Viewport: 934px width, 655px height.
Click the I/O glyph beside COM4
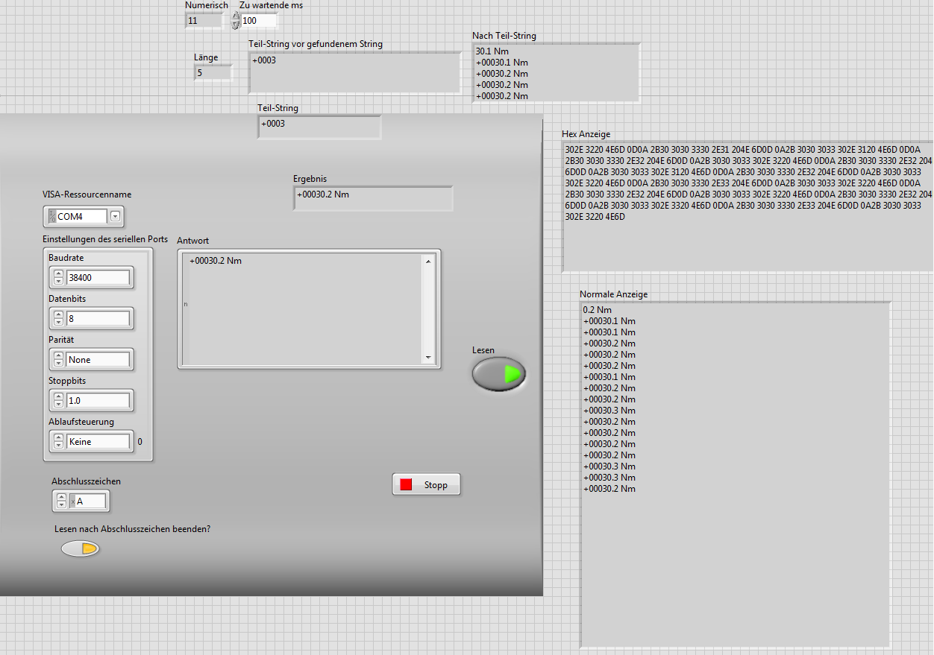tap(52, 216)
